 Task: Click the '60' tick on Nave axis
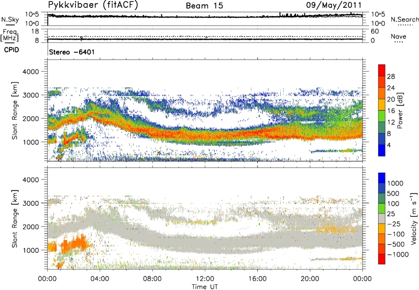[374, 31]
